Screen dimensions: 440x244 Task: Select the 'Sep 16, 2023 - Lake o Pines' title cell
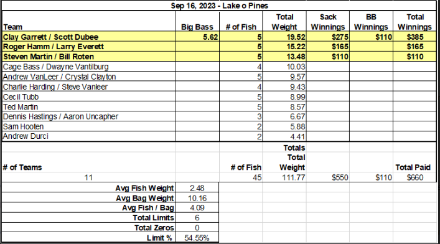pos(219,6)
